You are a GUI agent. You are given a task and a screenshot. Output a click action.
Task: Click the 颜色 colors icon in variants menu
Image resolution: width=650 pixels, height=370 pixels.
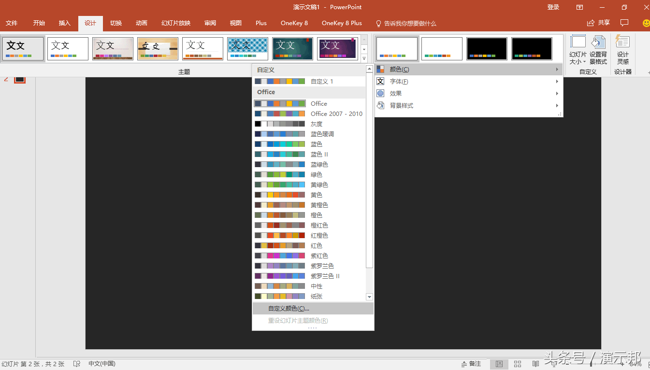pos(380,70)
